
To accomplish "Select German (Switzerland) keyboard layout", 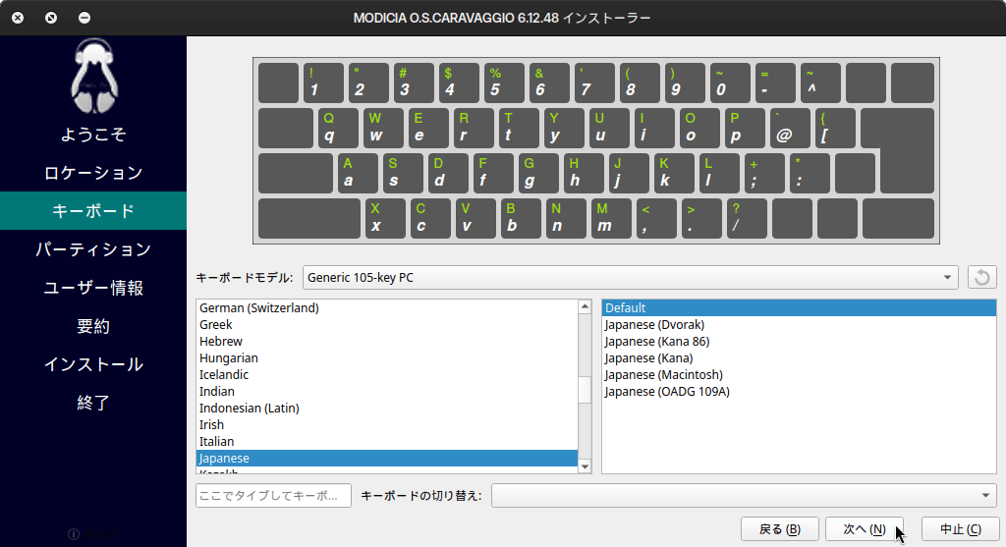I will [259, 307].
